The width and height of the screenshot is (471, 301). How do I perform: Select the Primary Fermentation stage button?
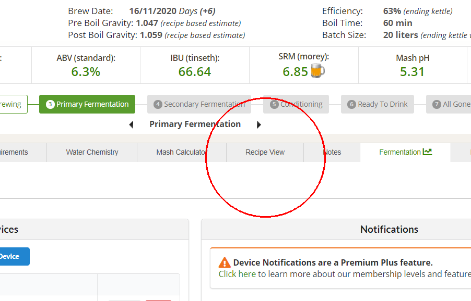87,104
